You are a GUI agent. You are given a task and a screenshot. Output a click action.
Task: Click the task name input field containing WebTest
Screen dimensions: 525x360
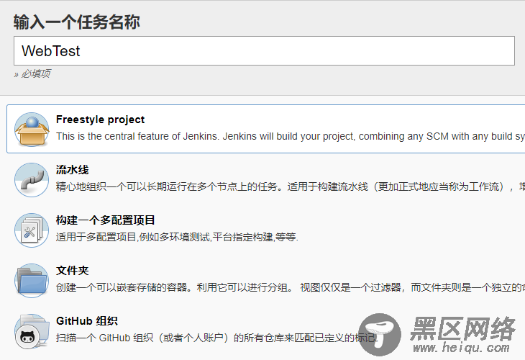pos(264,50)
